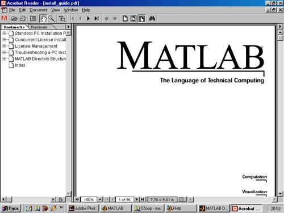284x213 pixels.
Task: Click the Open file folder icon
Action: [14, 19]
